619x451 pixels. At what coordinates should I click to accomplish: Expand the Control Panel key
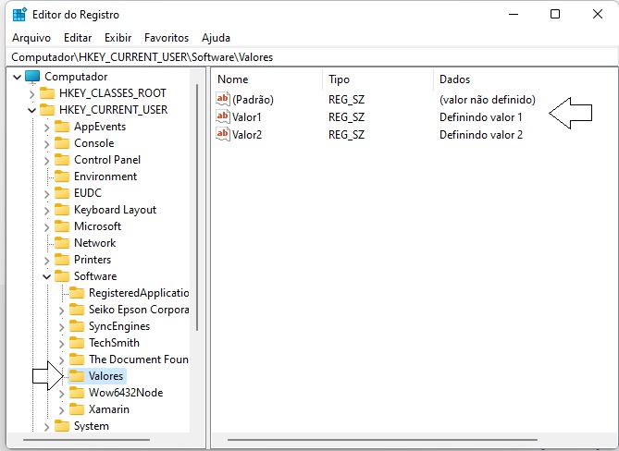coord(47,160)
